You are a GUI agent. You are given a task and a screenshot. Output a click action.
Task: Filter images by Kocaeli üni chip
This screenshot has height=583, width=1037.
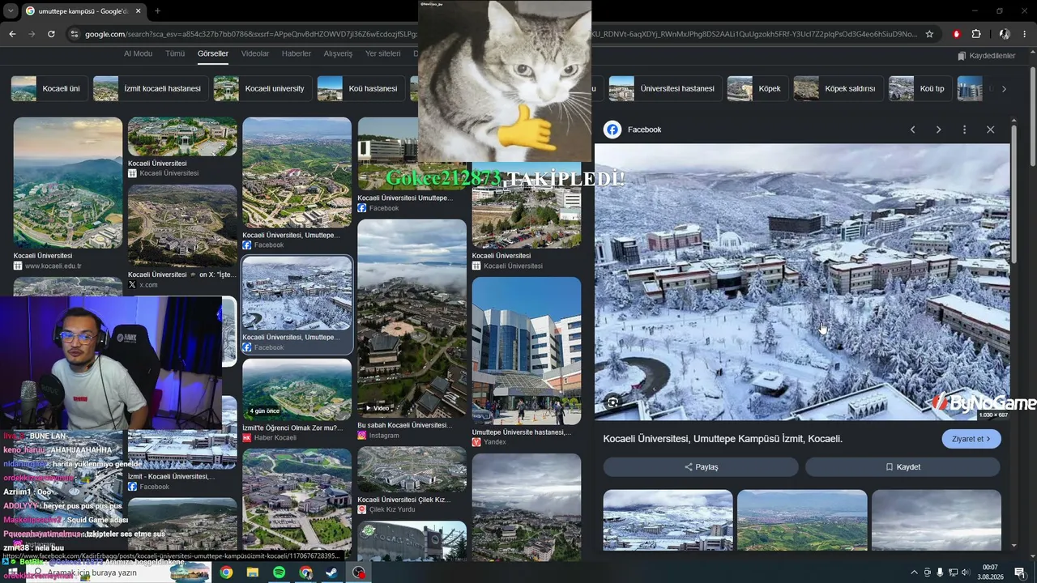click(x=49, y=88)
